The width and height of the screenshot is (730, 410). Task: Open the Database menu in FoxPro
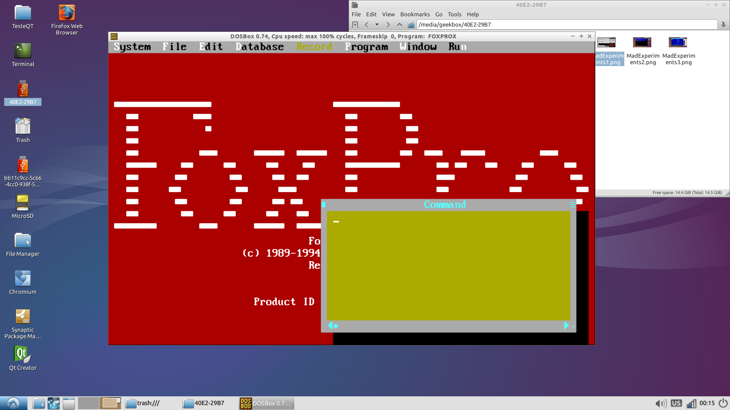click(260, 47)
